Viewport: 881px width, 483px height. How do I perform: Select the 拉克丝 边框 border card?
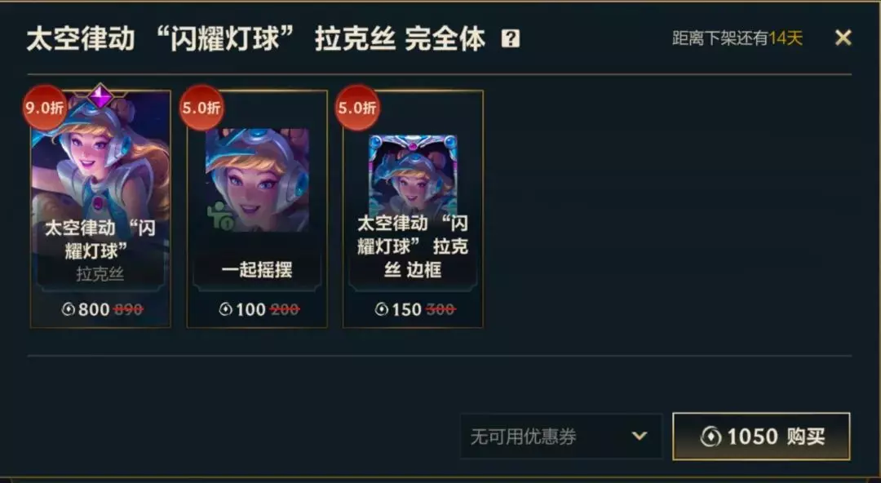pyautogui.click(x=413, y=209)
